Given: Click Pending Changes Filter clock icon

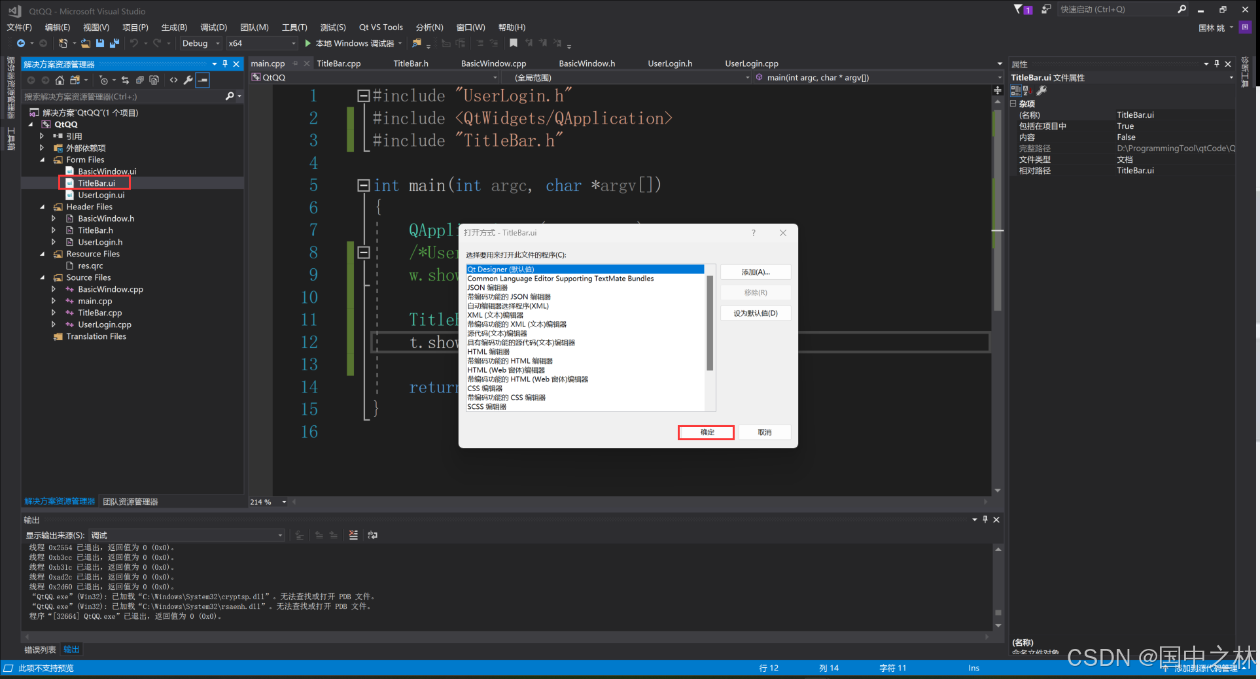Looking at the screenshot, I should click(103, 80).
